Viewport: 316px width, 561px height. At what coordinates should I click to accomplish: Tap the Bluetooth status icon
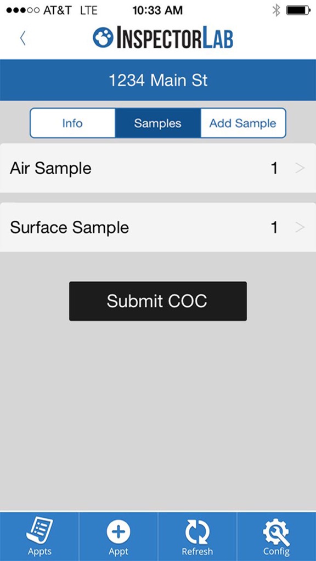(x=276, y=10)
